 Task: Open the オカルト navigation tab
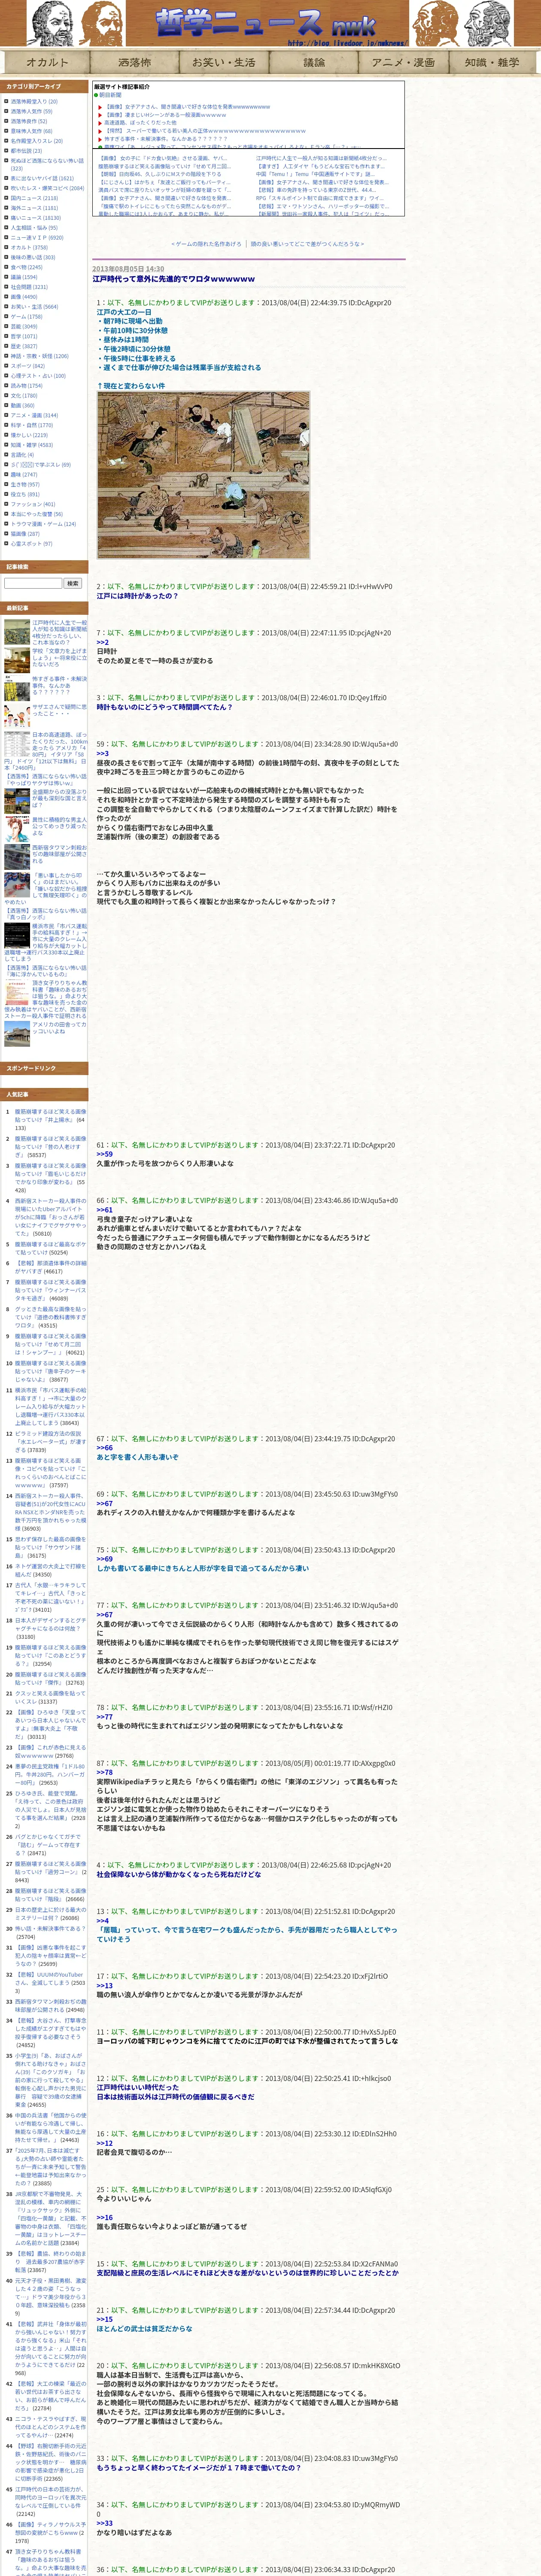[x=46, y=62]
